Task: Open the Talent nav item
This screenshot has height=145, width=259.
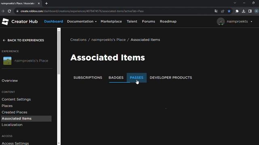Action: click(132, 21)
